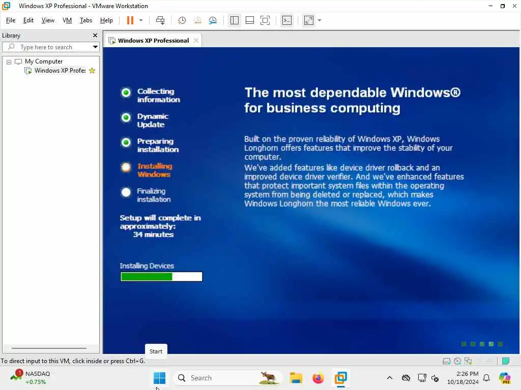The image size is (521, 390).
Task: Click the library search field
Action: point(50,47)
